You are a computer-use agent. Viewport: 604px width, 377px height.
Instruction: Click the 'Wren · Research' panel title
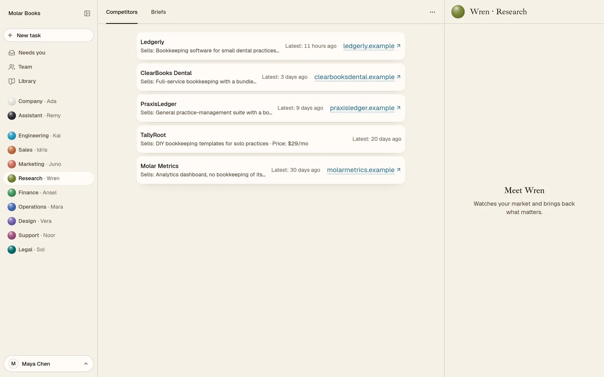tap(498, 12)
